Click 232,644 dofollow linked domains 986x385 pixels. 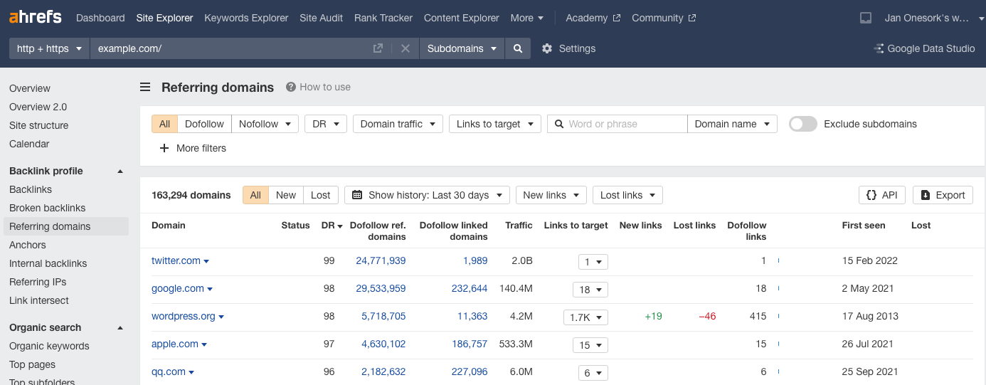[470, 288]
